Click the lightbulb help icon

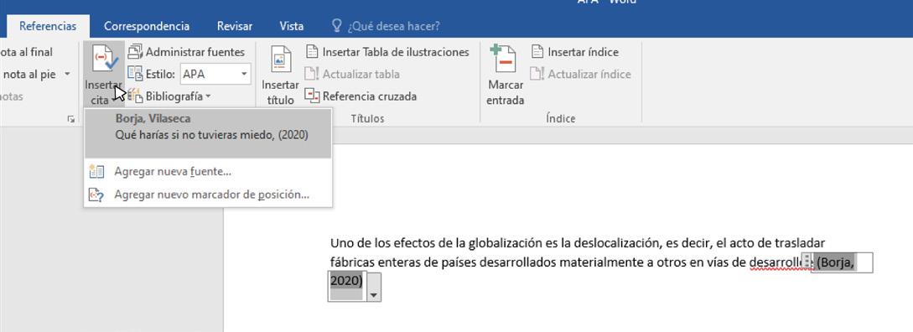336,26
